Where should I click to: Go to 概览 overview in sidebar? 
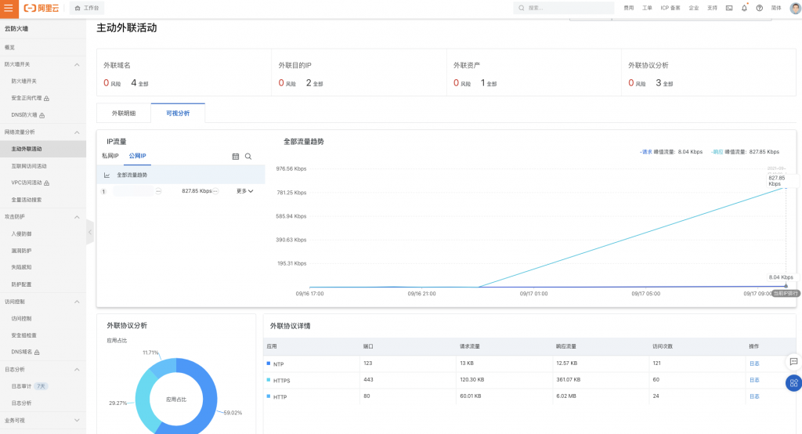9,48
